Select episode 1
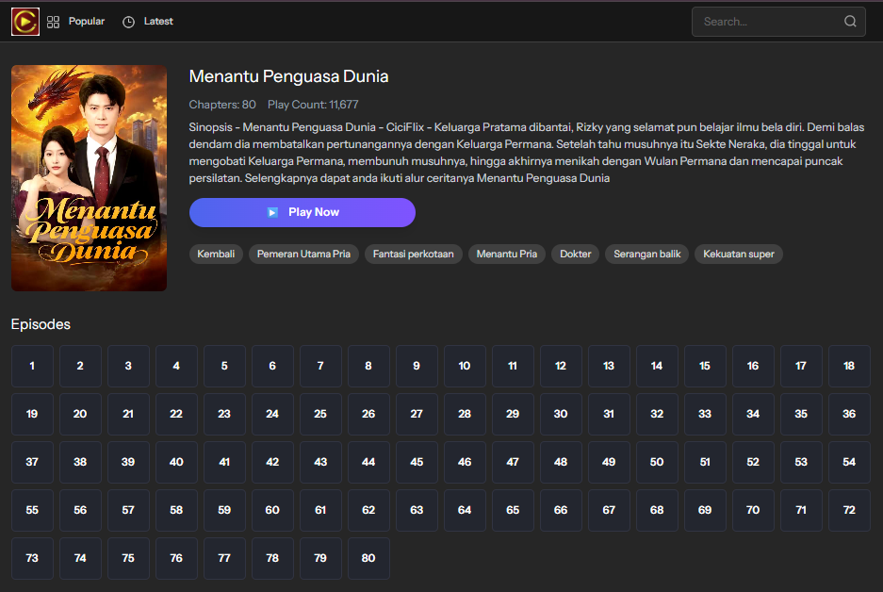The width and height of the screenshot is (883, 592). pos(32,366)
